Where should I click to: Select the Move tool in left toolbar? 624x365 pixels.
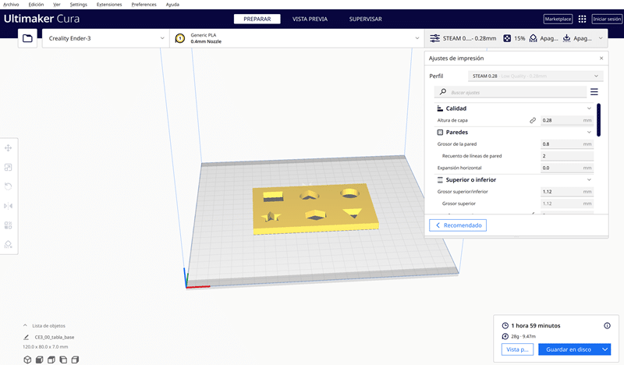[9, 148]
